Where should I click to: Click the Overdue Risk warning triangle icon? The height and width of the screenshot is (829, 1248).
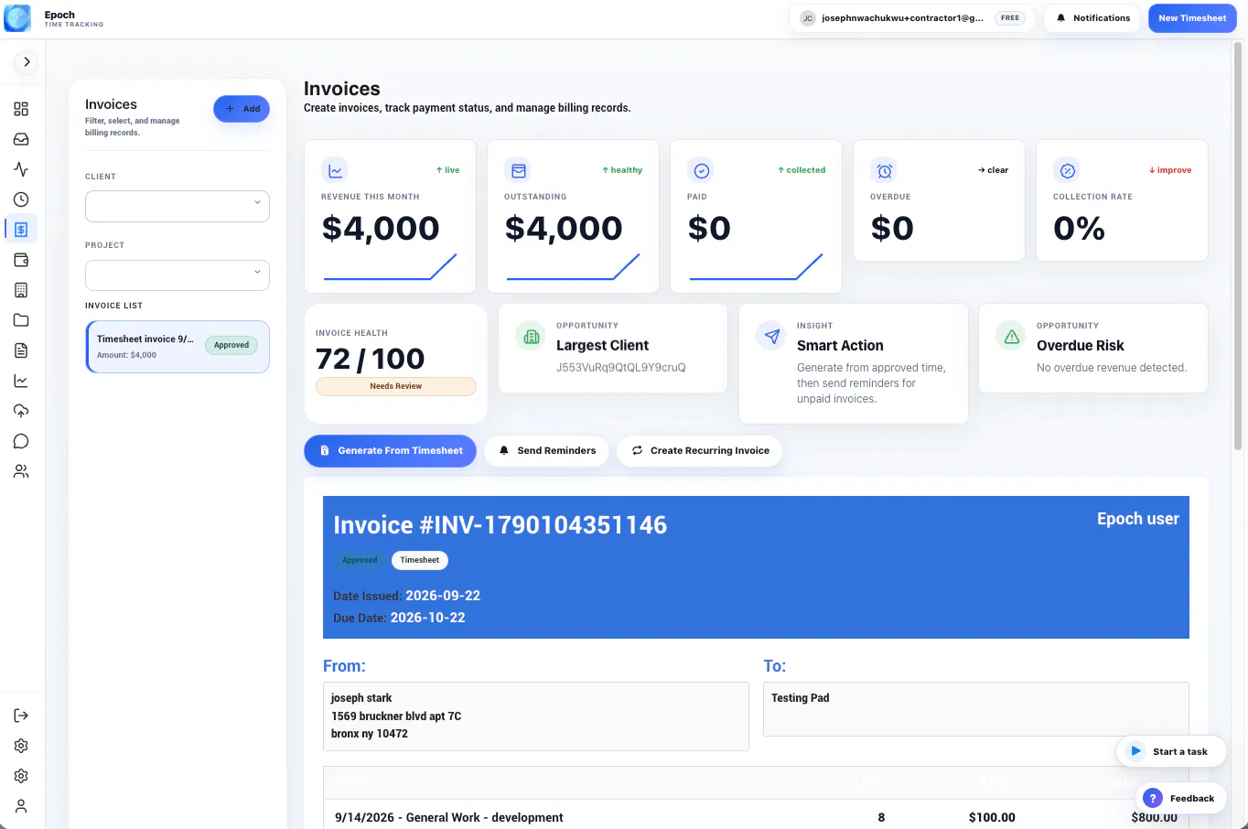click(x=1011, y=337)
